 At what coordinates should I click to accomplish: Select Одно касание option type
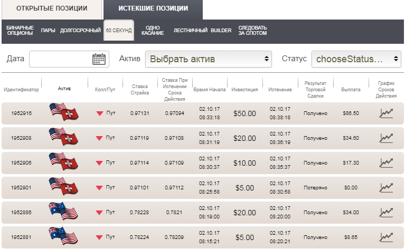click(x=153, y=31)
